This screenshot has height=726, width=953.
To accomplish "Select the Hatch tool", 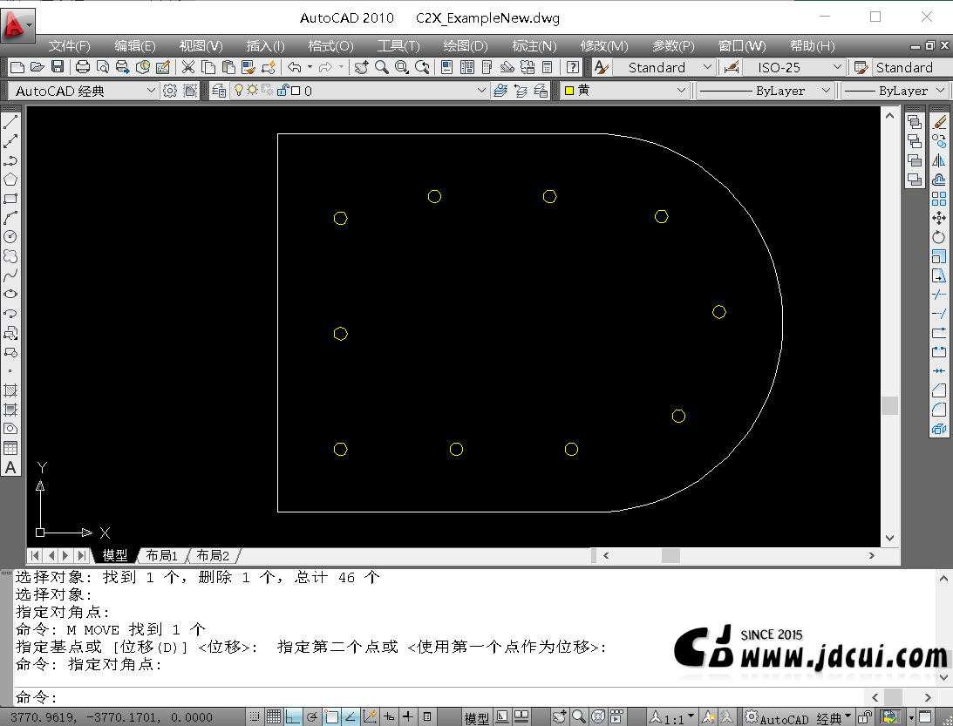I will tap(10, 390).
